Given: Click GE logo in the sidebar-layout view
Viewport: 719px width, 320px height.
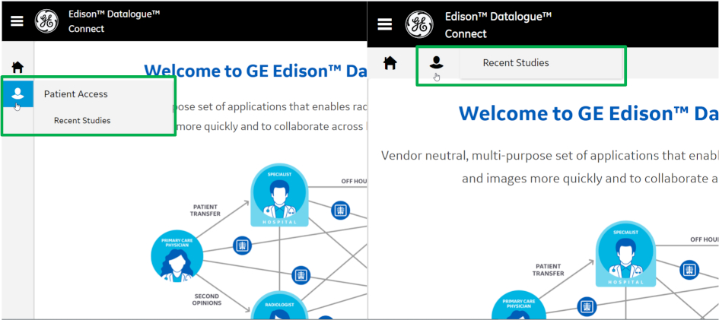Looking at the screenshot, I should [46, 21].
